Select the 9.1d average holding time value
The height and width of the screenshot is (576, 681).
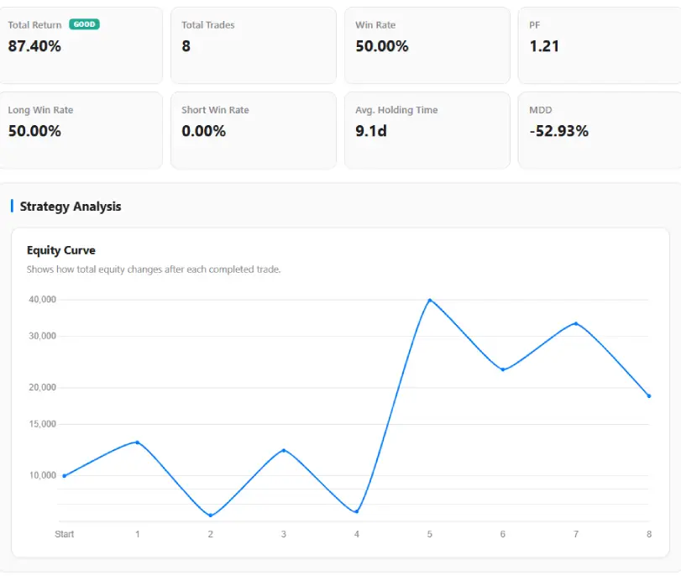point(371,131)
